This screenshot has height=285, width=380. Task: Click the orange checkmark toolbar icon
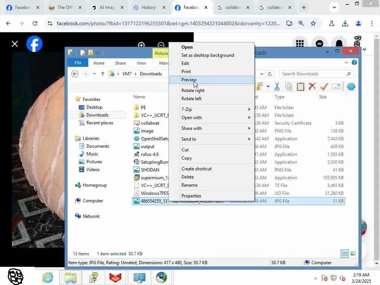coord(324,86)
